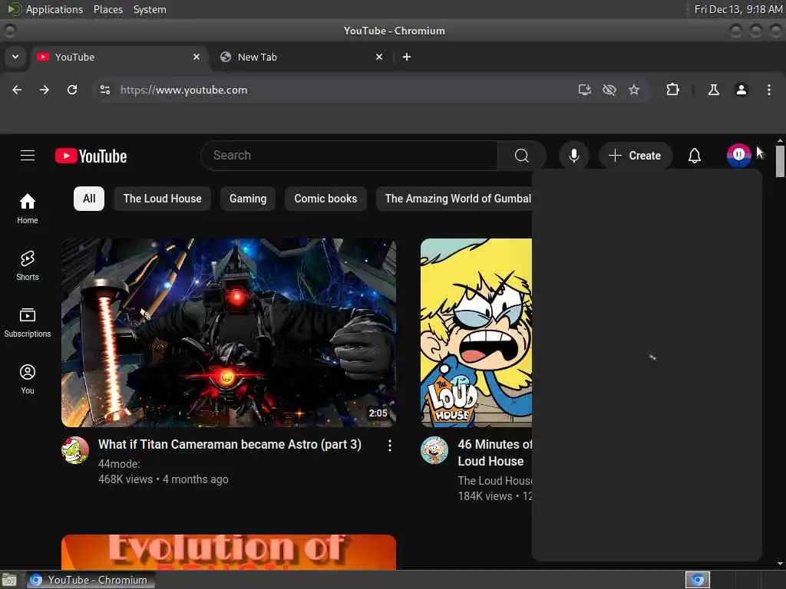View site information icon in address bar
The height and width of the screenshot is (589, 786).
[x=105, y=90]
